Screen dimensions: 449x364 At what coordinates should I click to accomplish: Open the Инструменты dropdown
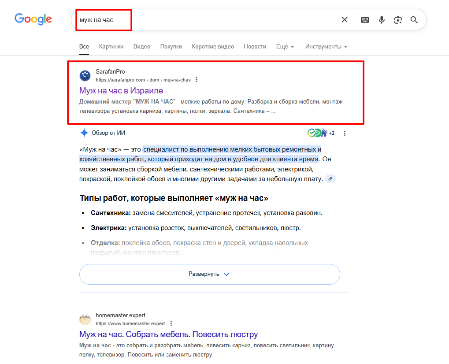[326, 47]
